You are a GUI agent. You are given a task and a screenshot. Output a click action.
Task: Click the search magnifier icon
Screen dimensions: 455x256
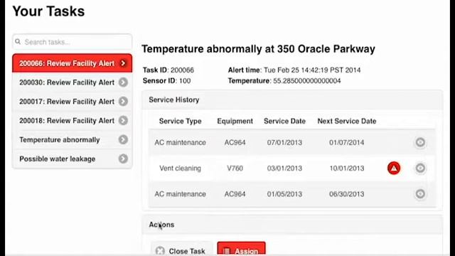point(18,42)
